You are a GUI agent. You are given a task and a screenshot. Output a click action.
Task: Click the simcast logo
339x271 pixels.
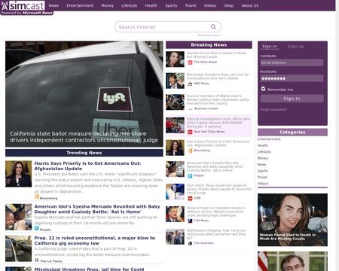point(23,5)
